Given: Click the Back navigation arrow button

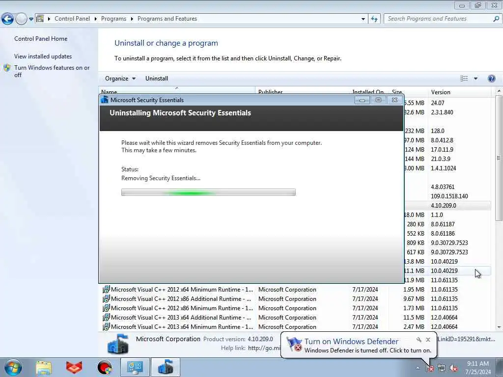Looking at the screenshot, I should click(x=7, y=19).
